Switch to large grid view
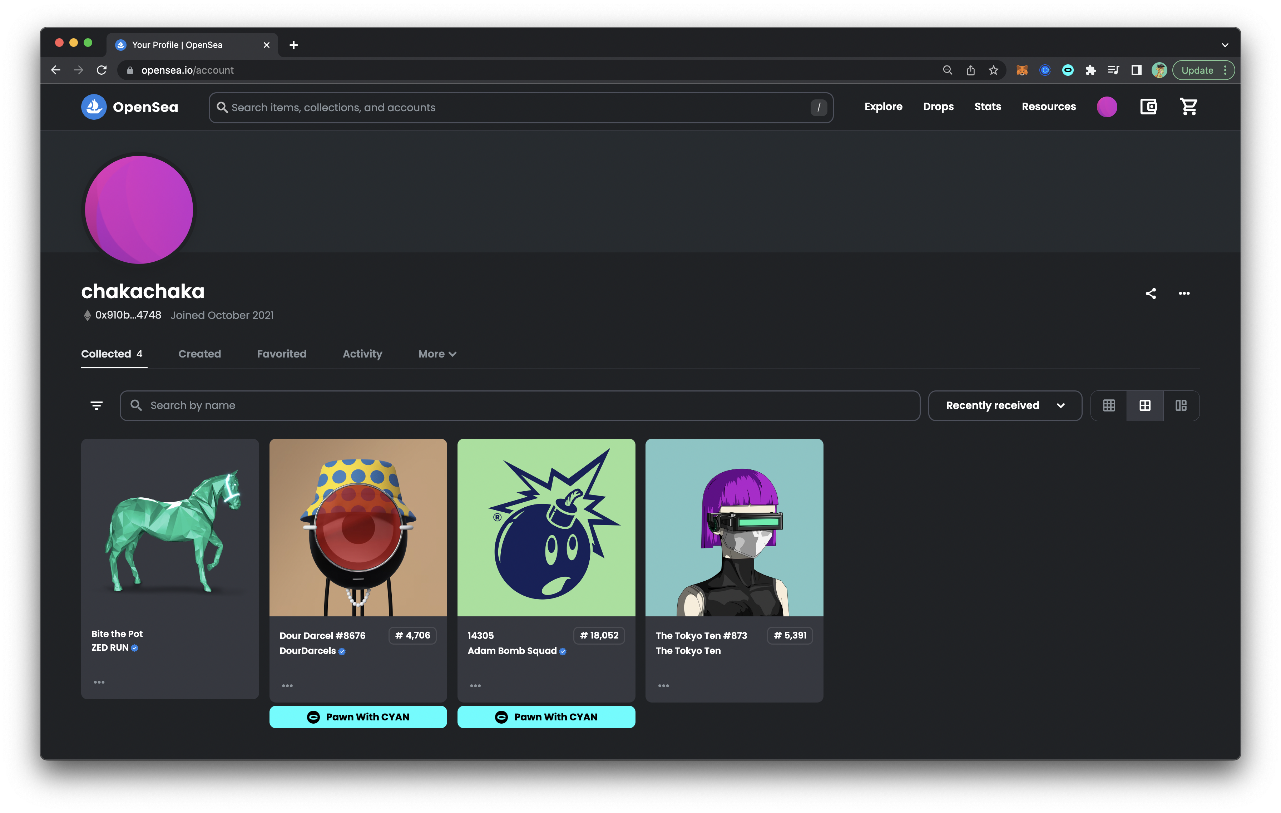 click(1145, 406)
